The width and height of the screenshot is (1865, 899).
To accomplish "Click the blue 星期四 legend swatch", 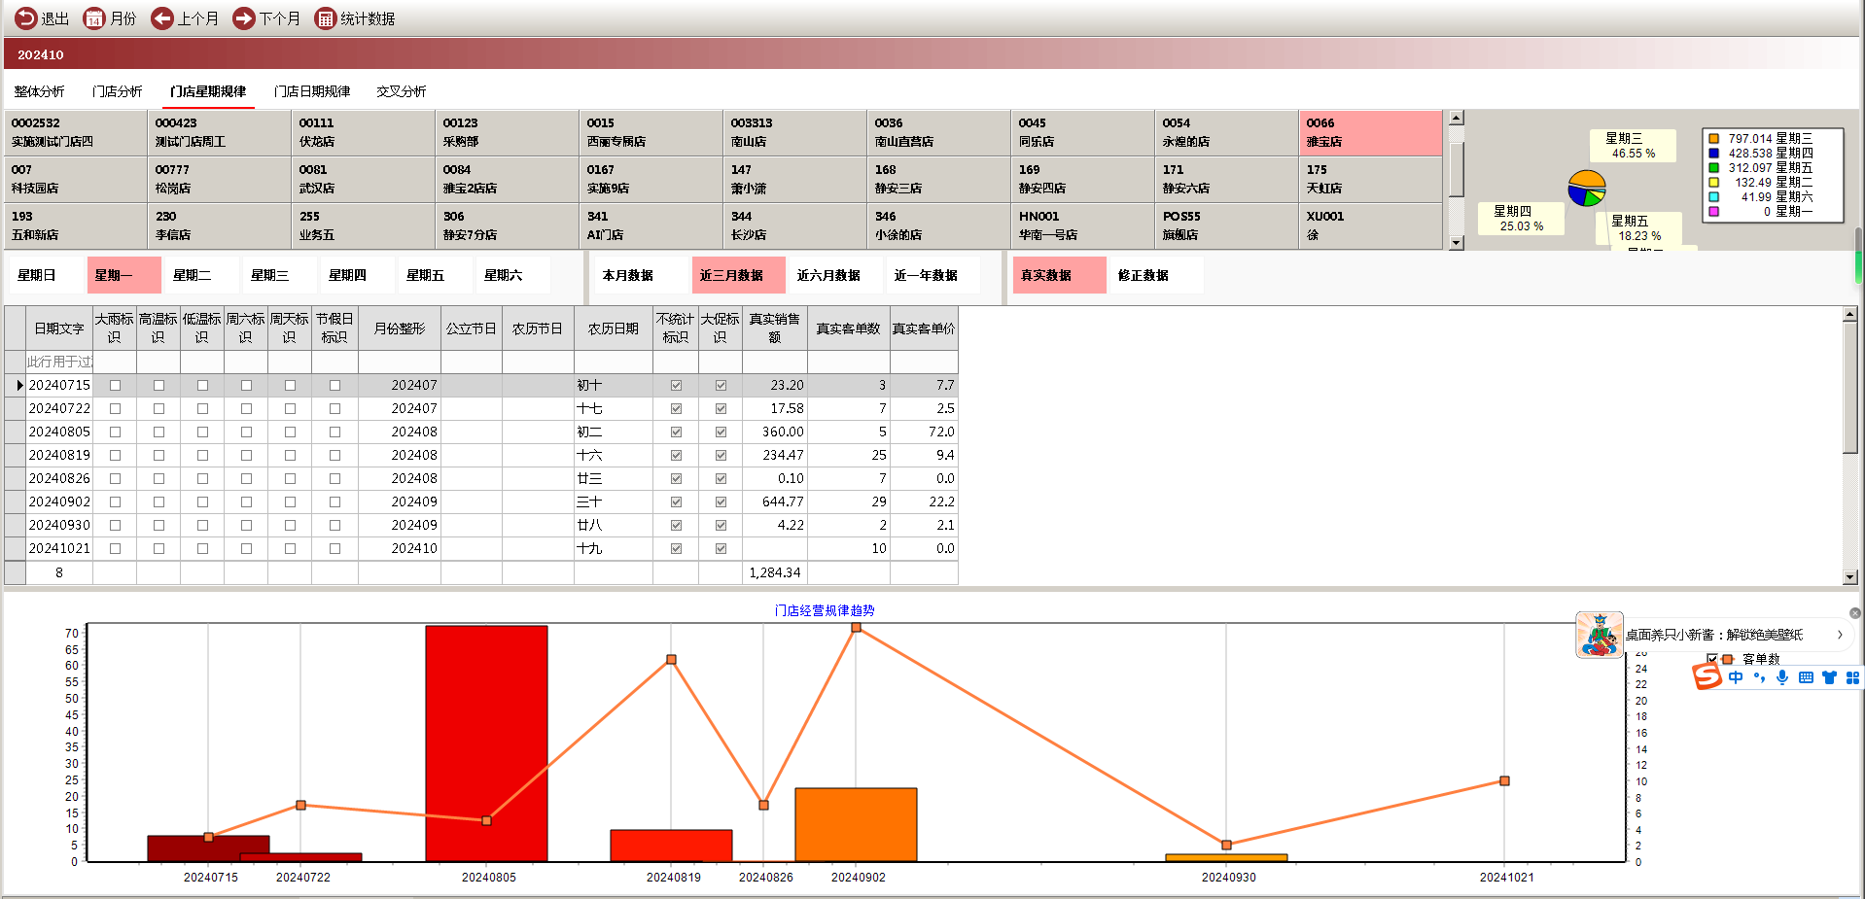I will [x=1714, y=154].
